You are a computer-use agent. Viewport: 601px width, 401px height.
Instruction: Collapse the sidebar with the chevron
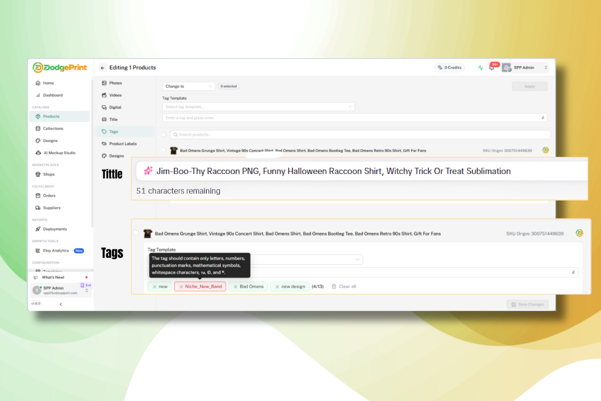pos(61,304)
